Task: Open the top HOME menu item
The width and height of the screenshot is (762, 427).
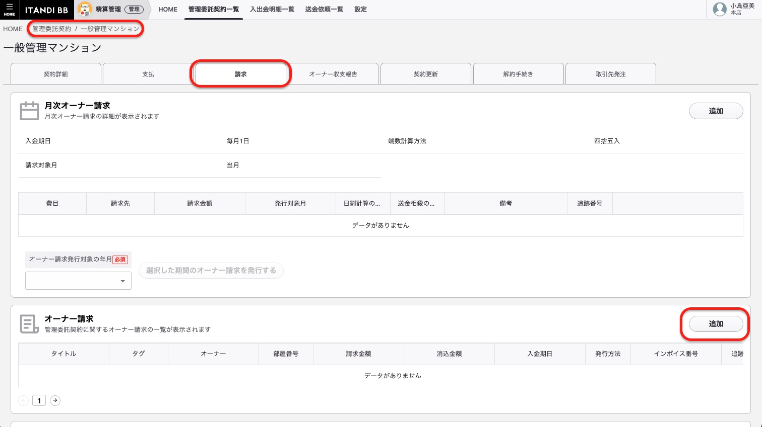Action: click(x=168, y=10)
